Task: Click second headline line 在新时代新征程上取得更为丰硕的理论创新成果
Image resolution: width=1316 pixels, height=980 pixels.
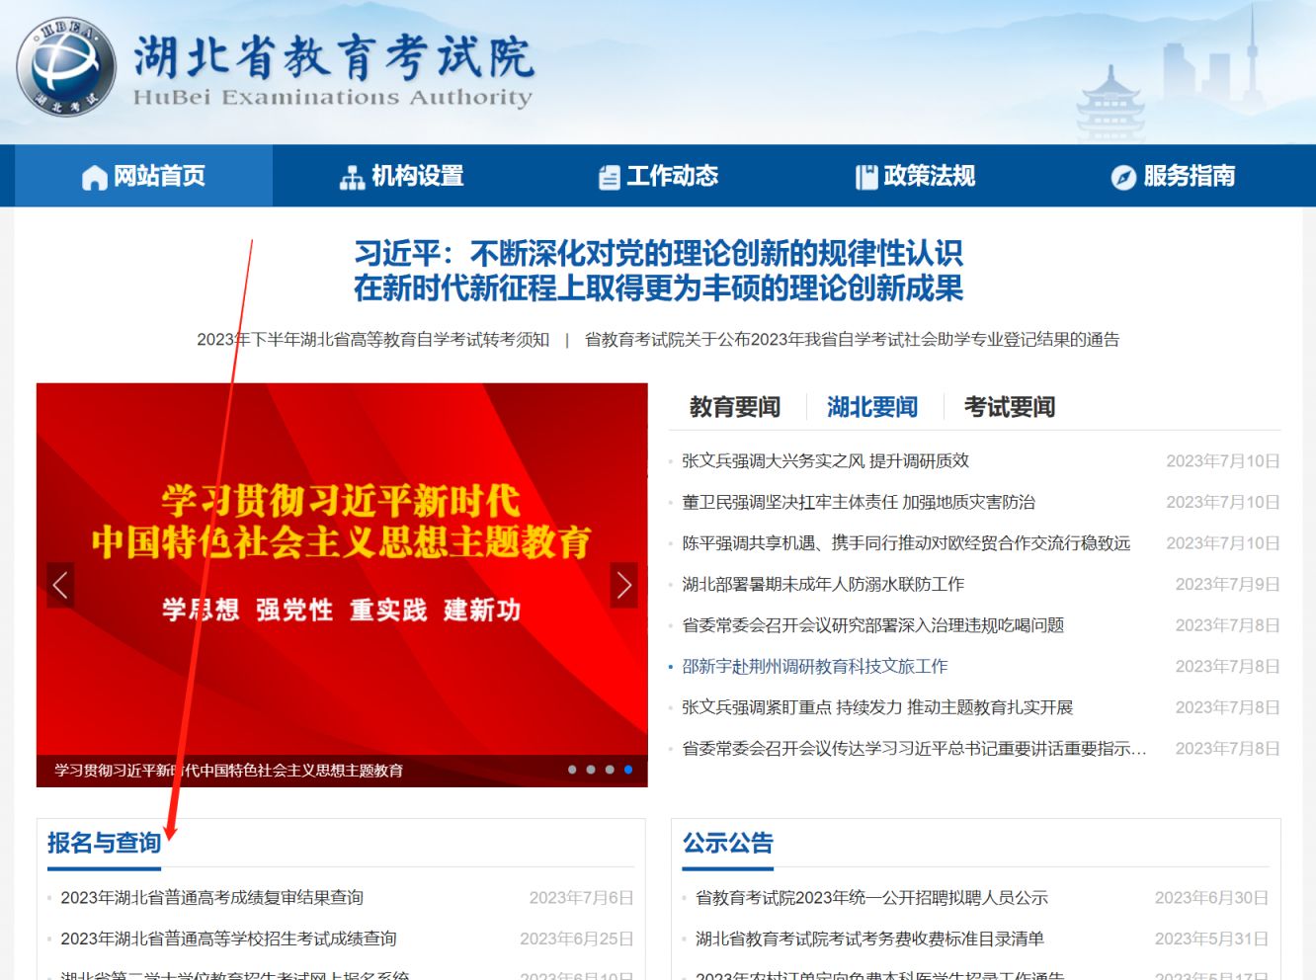Action: [x=658, y=288]
